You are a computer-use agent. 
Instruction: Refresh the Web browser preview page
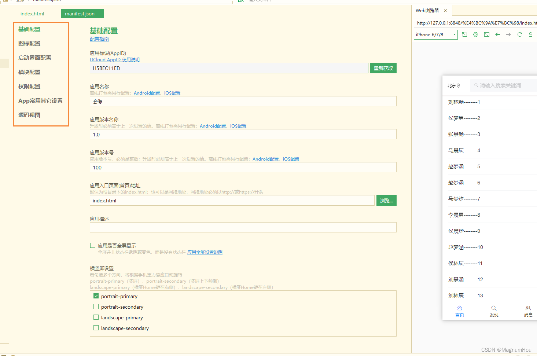point(519,34)
